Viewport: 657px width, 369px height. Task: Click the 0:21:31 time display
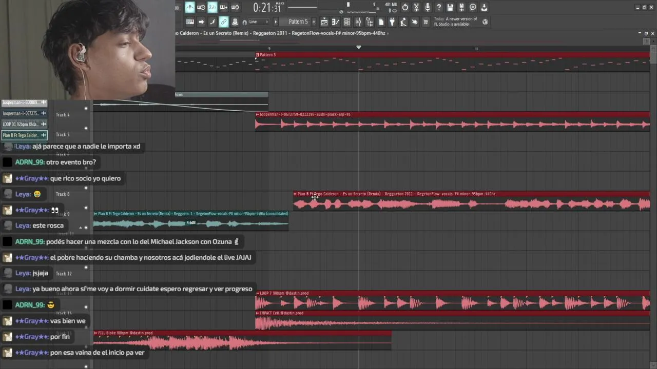267,8
